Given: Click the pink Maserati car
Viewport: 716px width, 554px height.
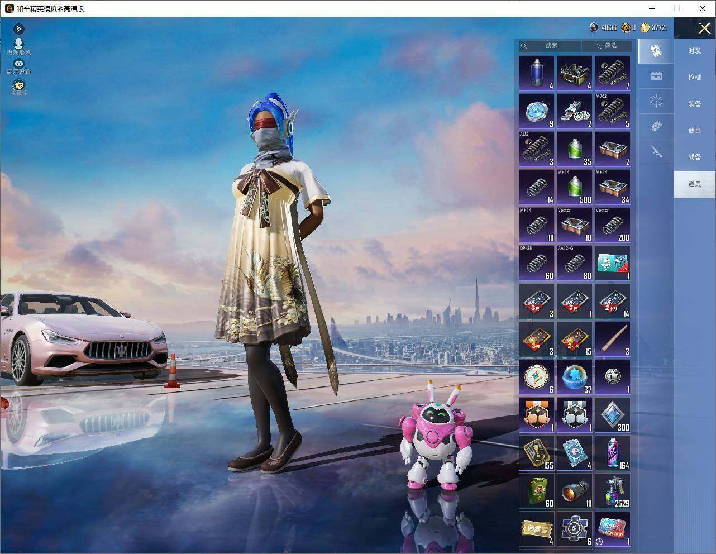Looking at the screenshot, I should [83, 338].
